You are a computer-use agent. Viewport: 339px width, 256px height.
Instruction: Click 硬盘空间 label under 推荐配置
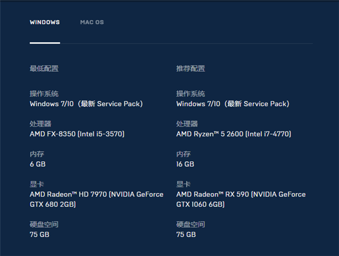(x=190, y=224)
